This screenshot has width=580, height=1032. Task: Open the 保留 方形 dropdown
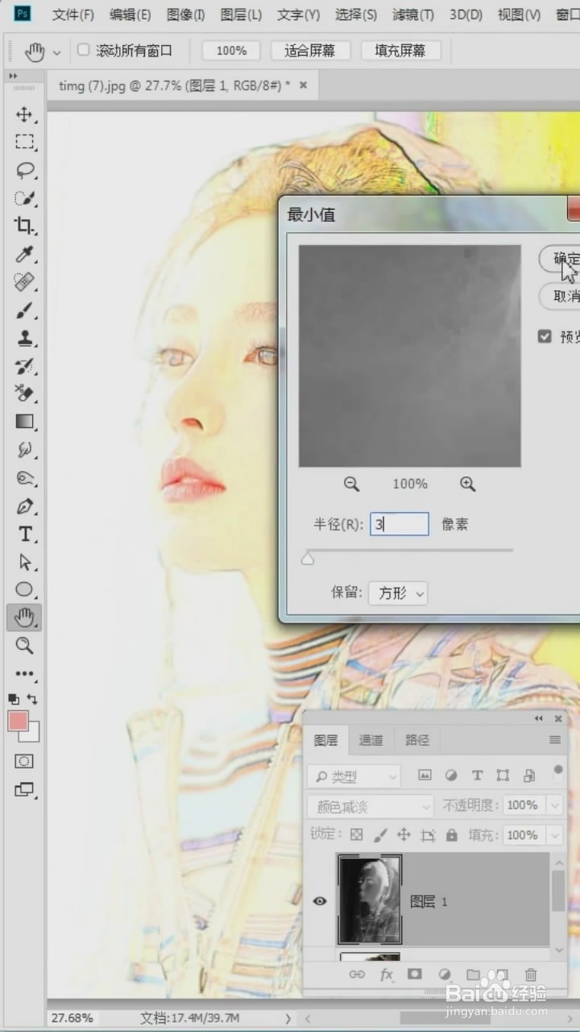398,593
